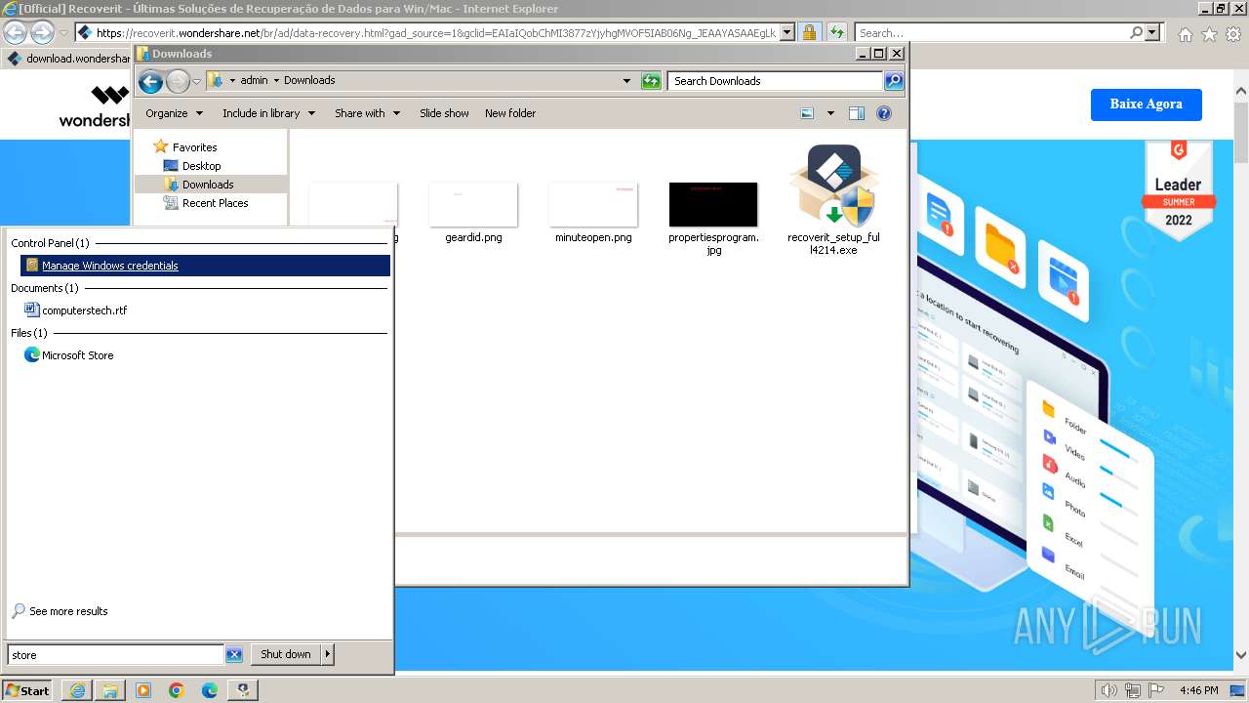Change the view with the Views icon
Viewport: 1249px width, 703px height.
point(807,113)
